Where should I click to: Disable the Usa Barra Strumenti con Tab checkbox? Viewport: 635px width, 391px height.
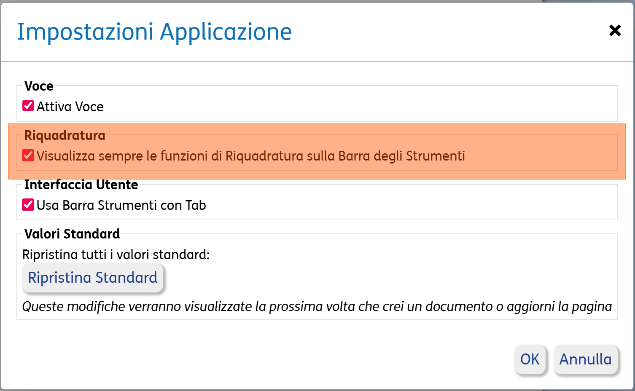point(28,205)
